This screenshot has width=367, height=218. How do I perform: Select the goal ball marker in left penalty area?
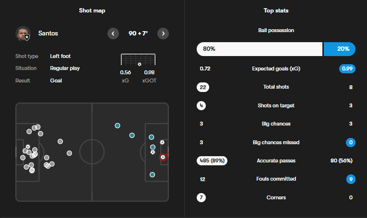pyautogui.click(x=28, y=147)
